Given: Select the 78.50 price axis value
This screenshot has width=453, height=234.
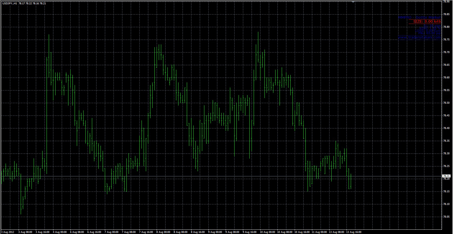Looking at the screenshot, I should pos(446,103).
